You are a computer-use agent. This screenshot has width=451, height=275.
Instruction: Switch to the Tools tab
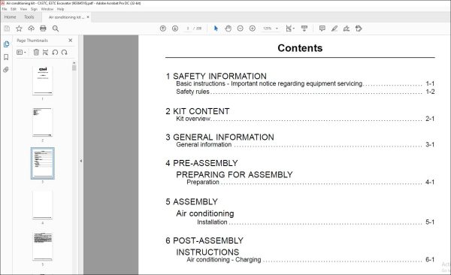pyautogui.click(x=29, y=17)
